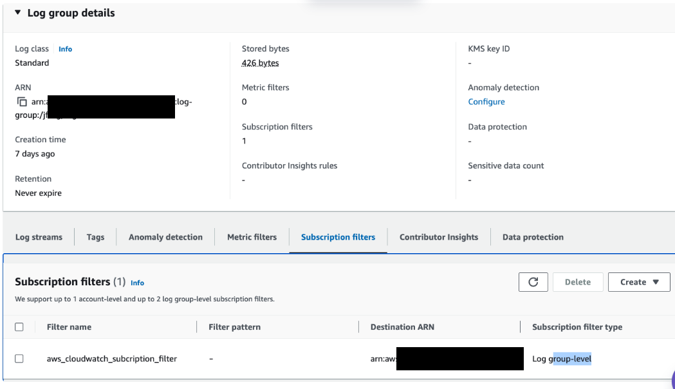Select the aws_cloudwatch_subcription_filter entry
This screenshot has height=389, width=675.
112,359
